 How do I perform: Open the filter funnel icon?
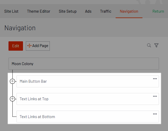(x=156, y=45)
